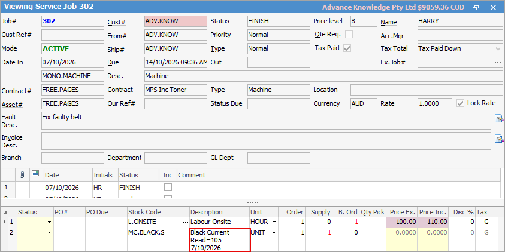This screenshot has height=252, width=505.
Task: Click the Fault Desc. text box
Action: point(267,121)
